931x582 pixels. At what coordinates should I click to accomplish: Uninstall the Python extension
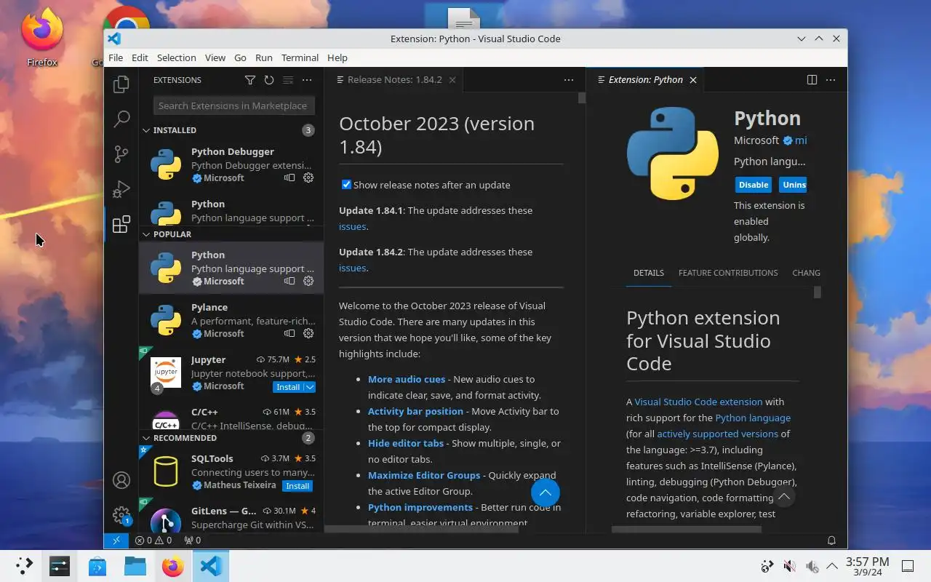pyautogui.click(x=793, y=185)
